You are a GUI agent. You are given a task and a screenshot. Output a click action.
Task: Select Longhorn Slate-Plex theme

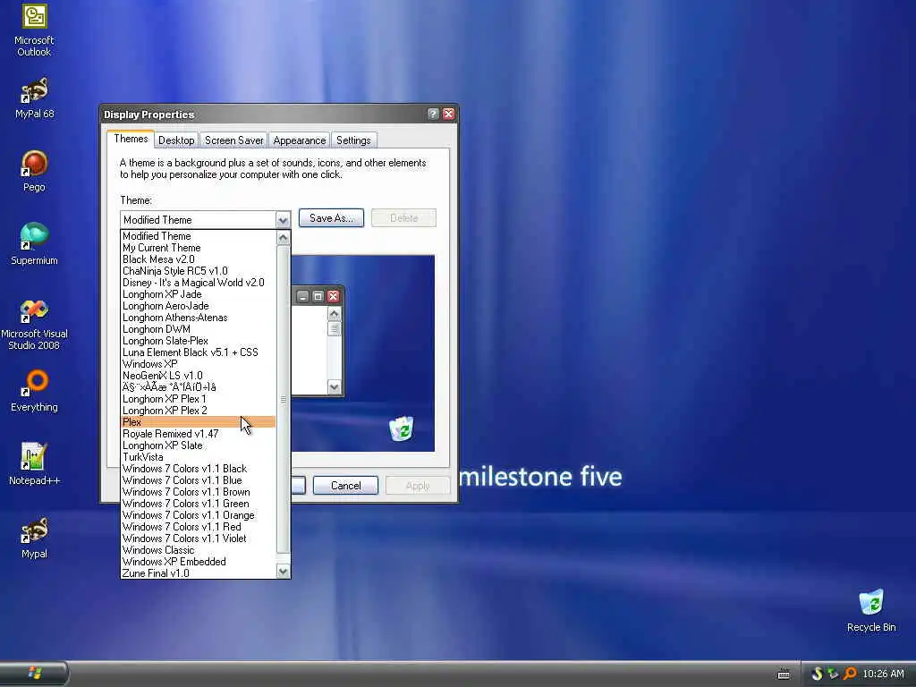click(x=198, y=341)
